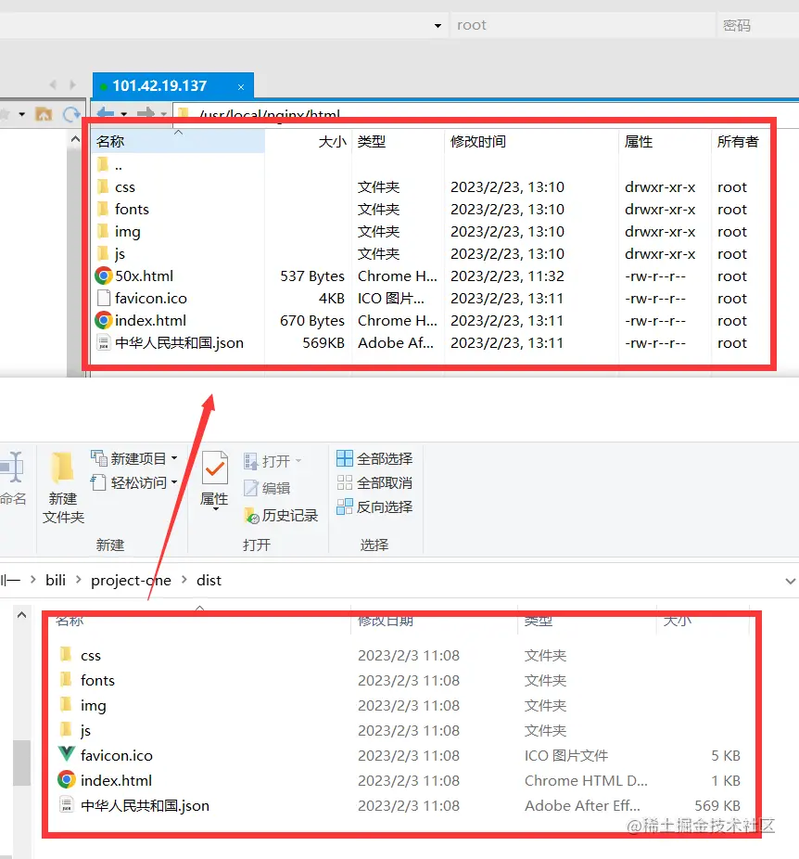Select local favicon.ico Vue icon
The width and height of the screenshot is (799, 859).
tap(66, 754)
